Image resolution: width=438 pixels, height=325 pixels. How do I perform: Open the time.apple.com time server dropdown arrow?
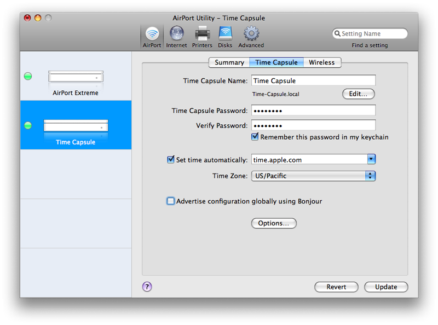[371, 159]
